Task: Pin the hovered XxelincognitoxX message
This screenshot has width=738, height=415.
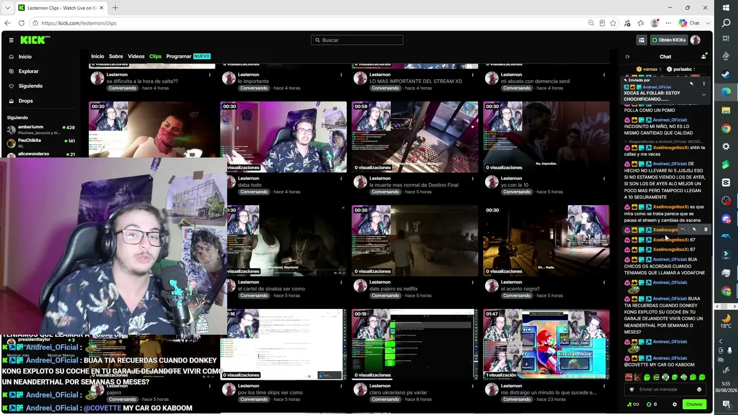Action: pyautogui.click(x=694, y=229)
